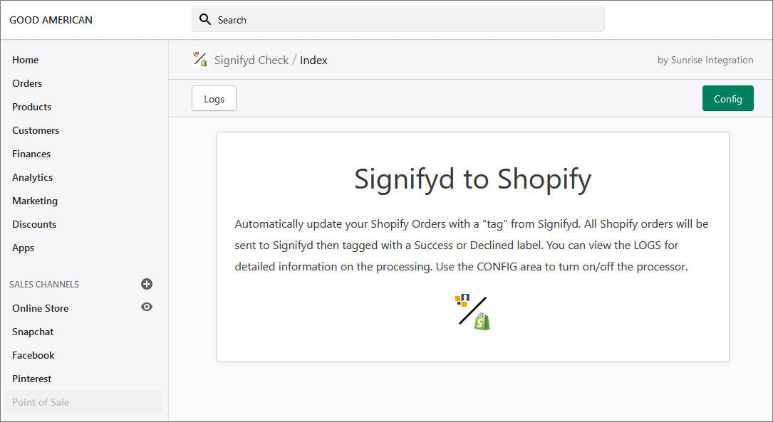The width and height of the screenshot is (773, 422).
Task: Click the SALES CHANNELS section label
Action: point(44,285)
